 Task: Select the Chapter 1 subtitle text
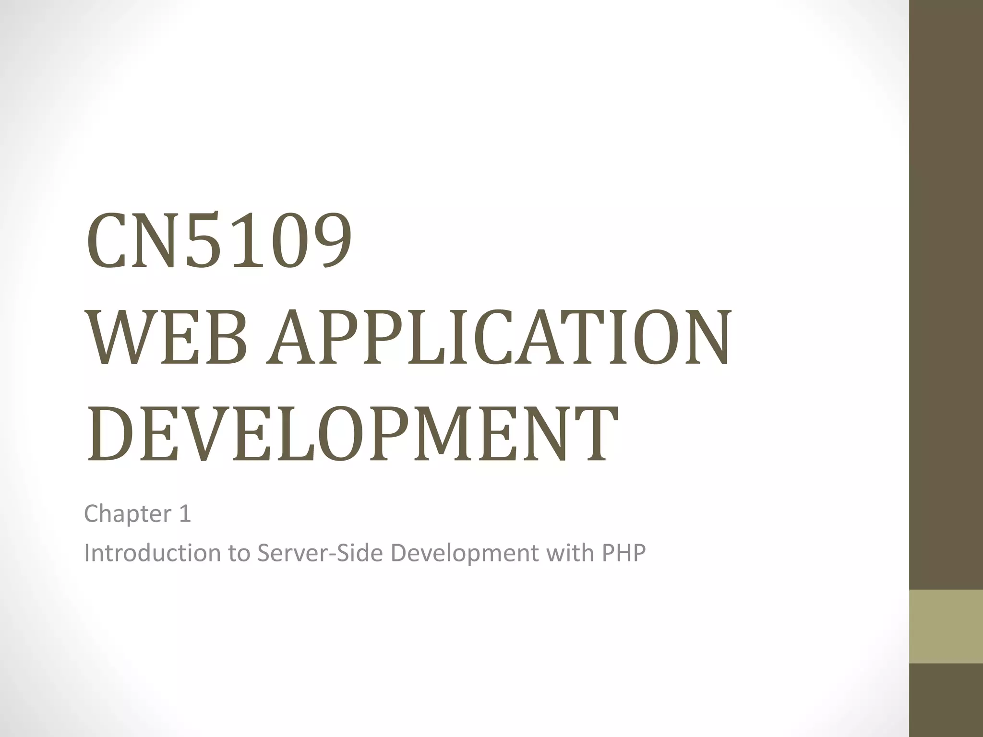click(x=137, y=514)
